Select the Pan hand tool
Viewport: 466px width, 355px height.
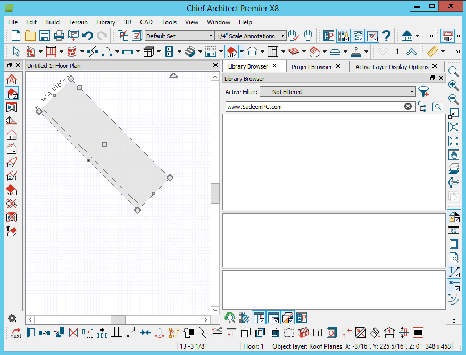point(454,155)
